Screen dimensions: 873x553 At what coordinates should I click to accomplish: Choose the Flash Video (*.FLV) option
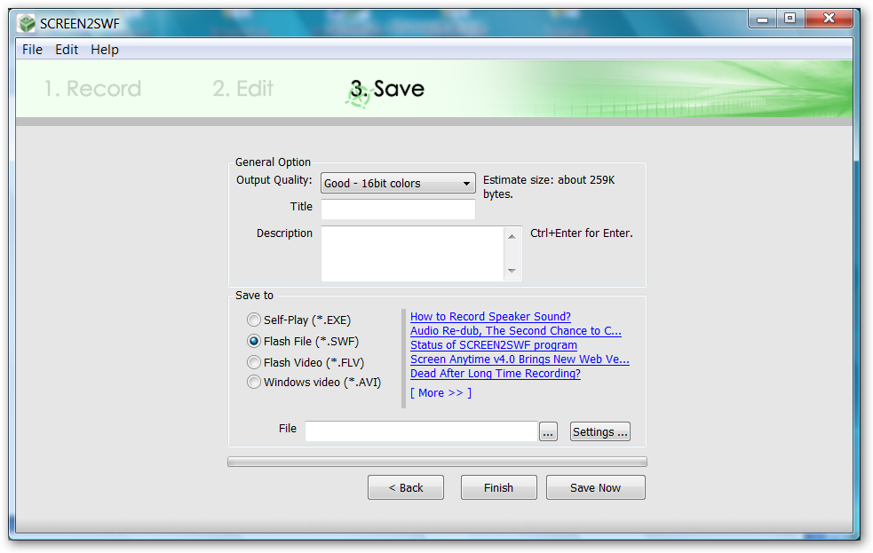(306, 362)
